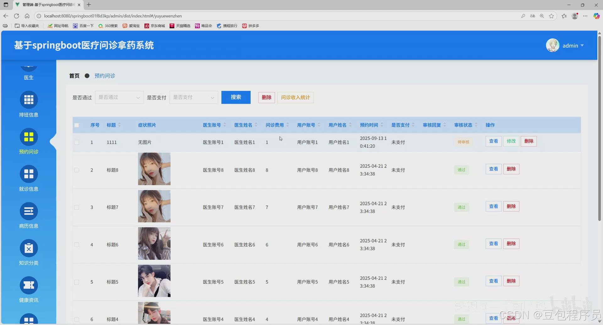The width and height of the screenshot is (603, 325).
Task: Click the 通过 tag in row 标题7
Action: [461, 207]
